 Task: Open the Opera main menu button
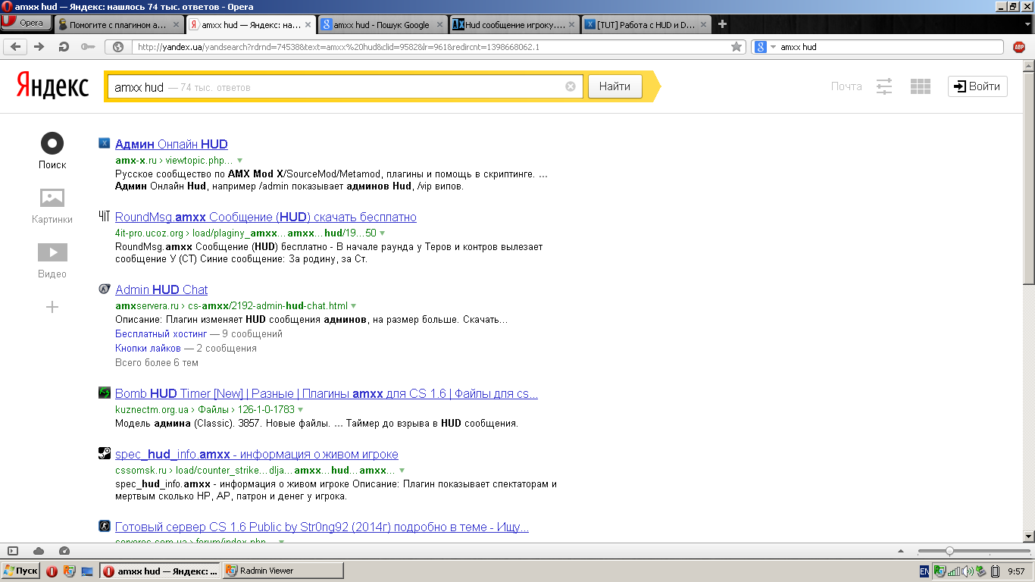point(25,23)
